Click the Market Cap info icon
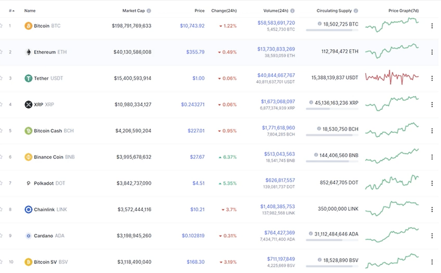The height and width of the screenshot is (273, 441). [x=149, y=11]
